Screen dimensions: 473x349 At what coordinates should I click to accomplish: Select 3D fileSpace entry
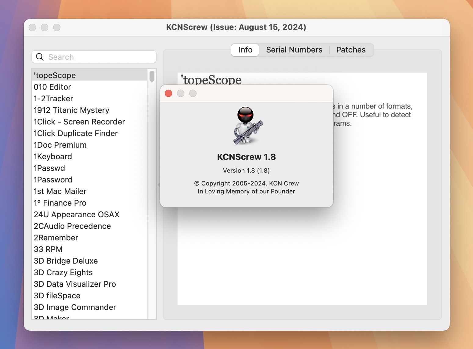[x=89, y=296]
